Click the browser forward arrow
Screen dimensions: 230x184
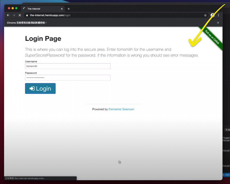[x=14, y=15]
